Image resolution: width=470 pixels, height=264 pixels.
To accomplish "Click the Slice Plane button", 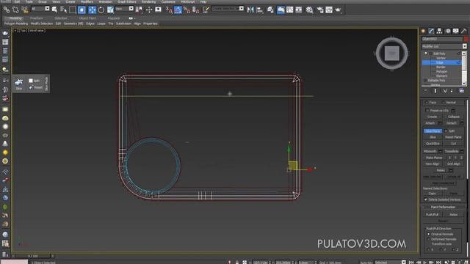I will (x=433, y=131).
